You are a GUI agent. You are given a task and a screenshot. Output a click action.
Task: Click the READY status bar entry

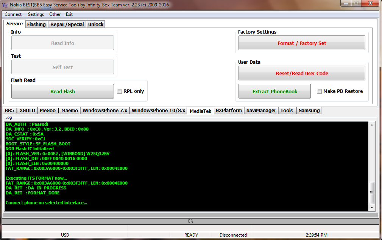tap(191, 235)
